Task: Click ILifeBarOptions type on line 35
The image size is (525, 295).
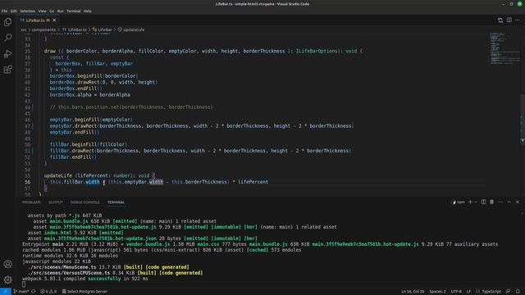Action: point(317,51)
